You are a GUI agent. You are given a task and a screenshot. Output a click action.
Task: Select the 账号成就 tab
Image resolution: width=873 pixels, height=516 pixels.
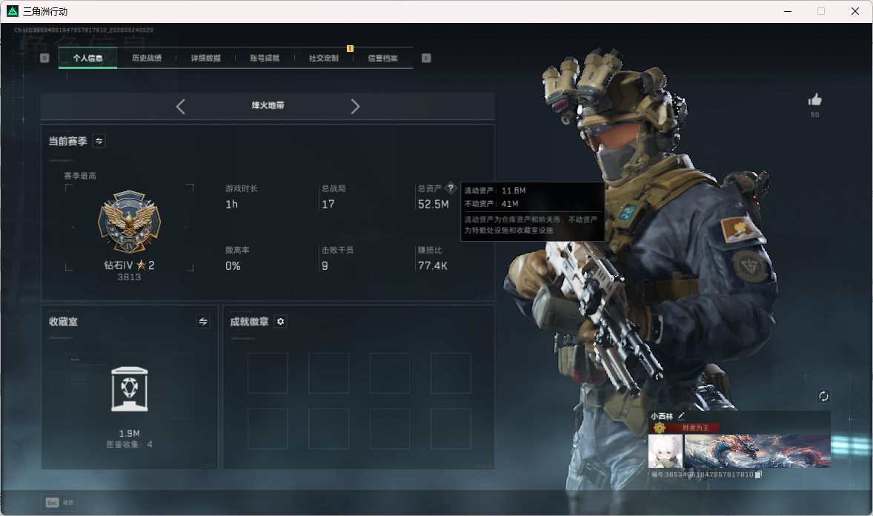click(265, 58)
